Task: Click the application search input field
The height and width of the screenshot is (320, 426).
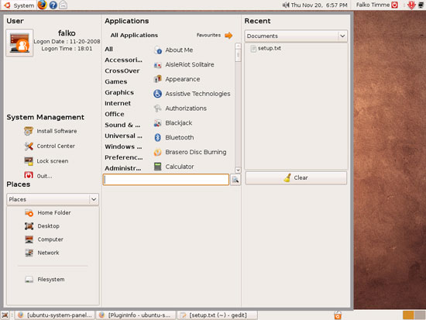Action: click(x=166, y=180)
